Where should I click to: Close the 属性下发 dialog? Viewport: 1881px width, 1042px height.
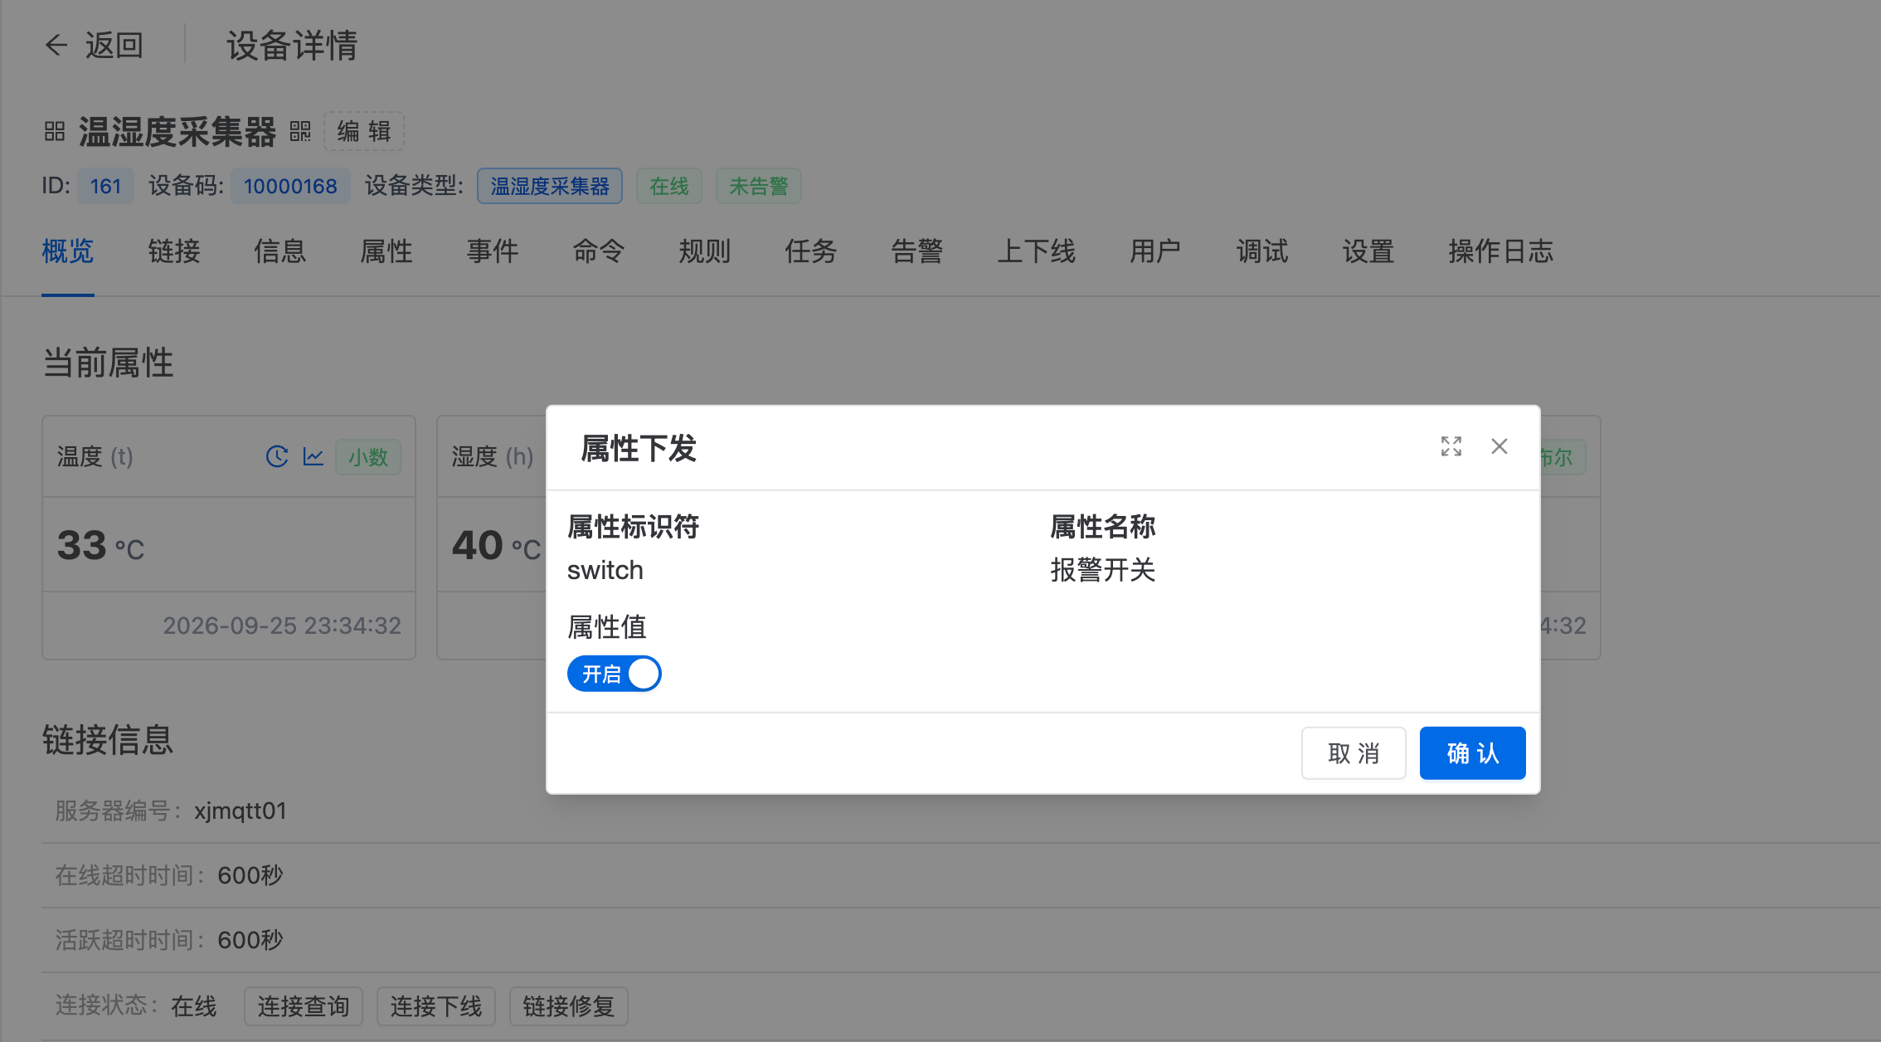1499,446
